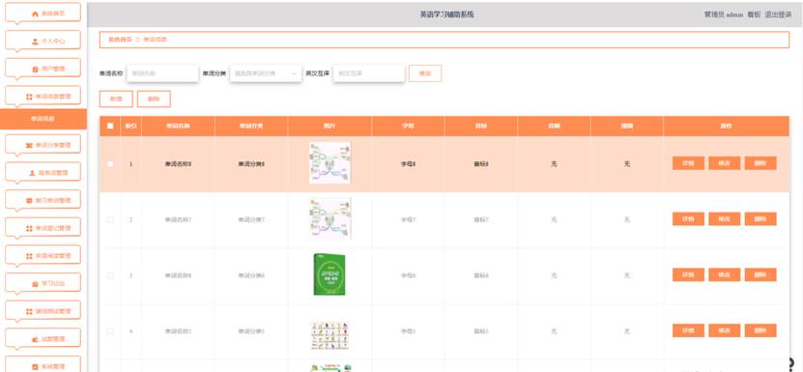Click the 单词分类7 cell in row 2

pos(251,220)
